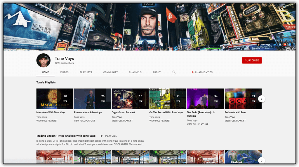299x167 pixels.
Task: Click playlist icon on Interviews With Tone Vays thumbnail
Action: click(65, 101)
